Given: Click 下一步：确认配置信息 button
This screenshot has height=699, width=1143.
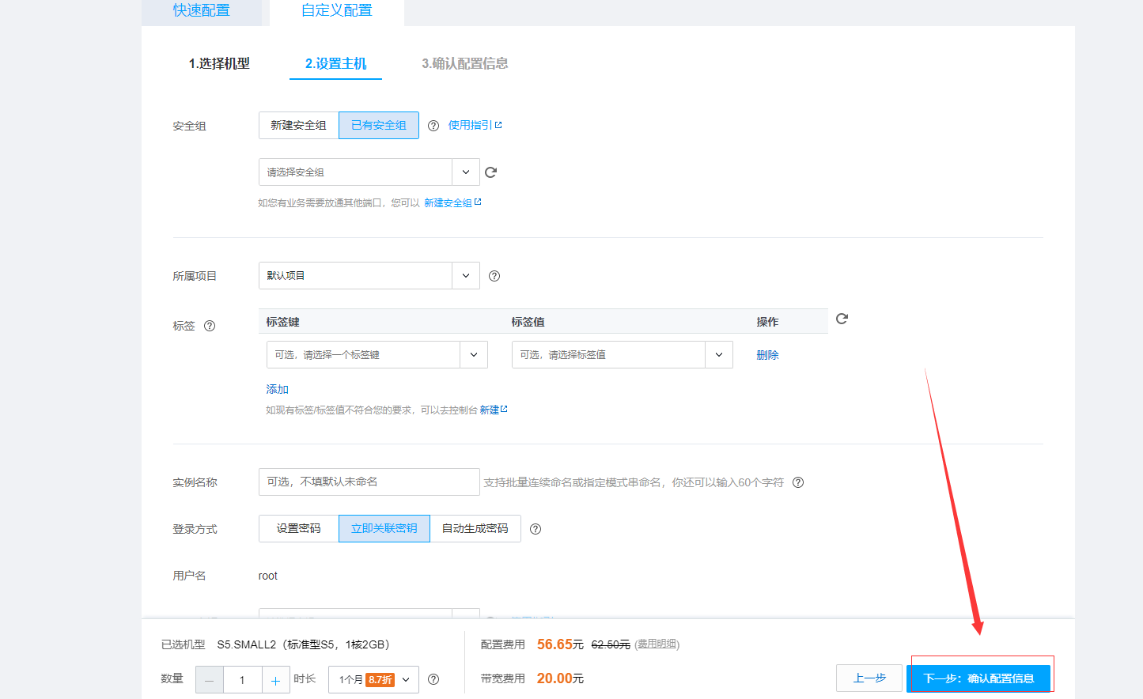Looking at the screenshot, I should pyautogui.click(x=981, y=677).
